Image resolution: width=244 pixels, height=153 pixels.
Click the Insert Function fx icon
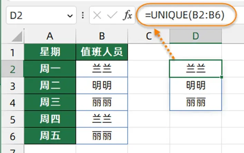128,15
